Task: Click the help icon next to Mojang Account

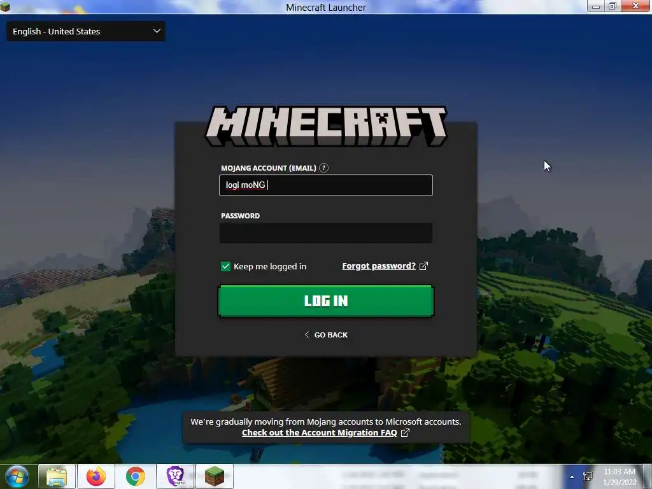Action: (323, 168)
